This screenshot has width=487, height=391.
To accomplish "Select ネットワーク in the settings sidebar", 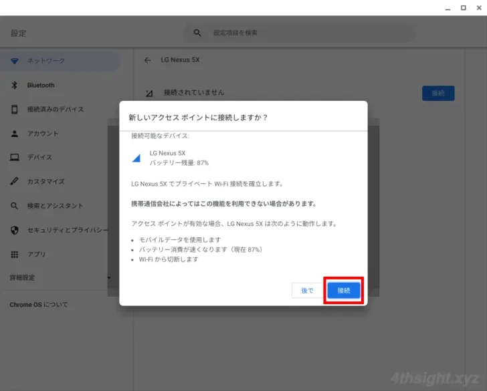I will click(x=60, y=61).
